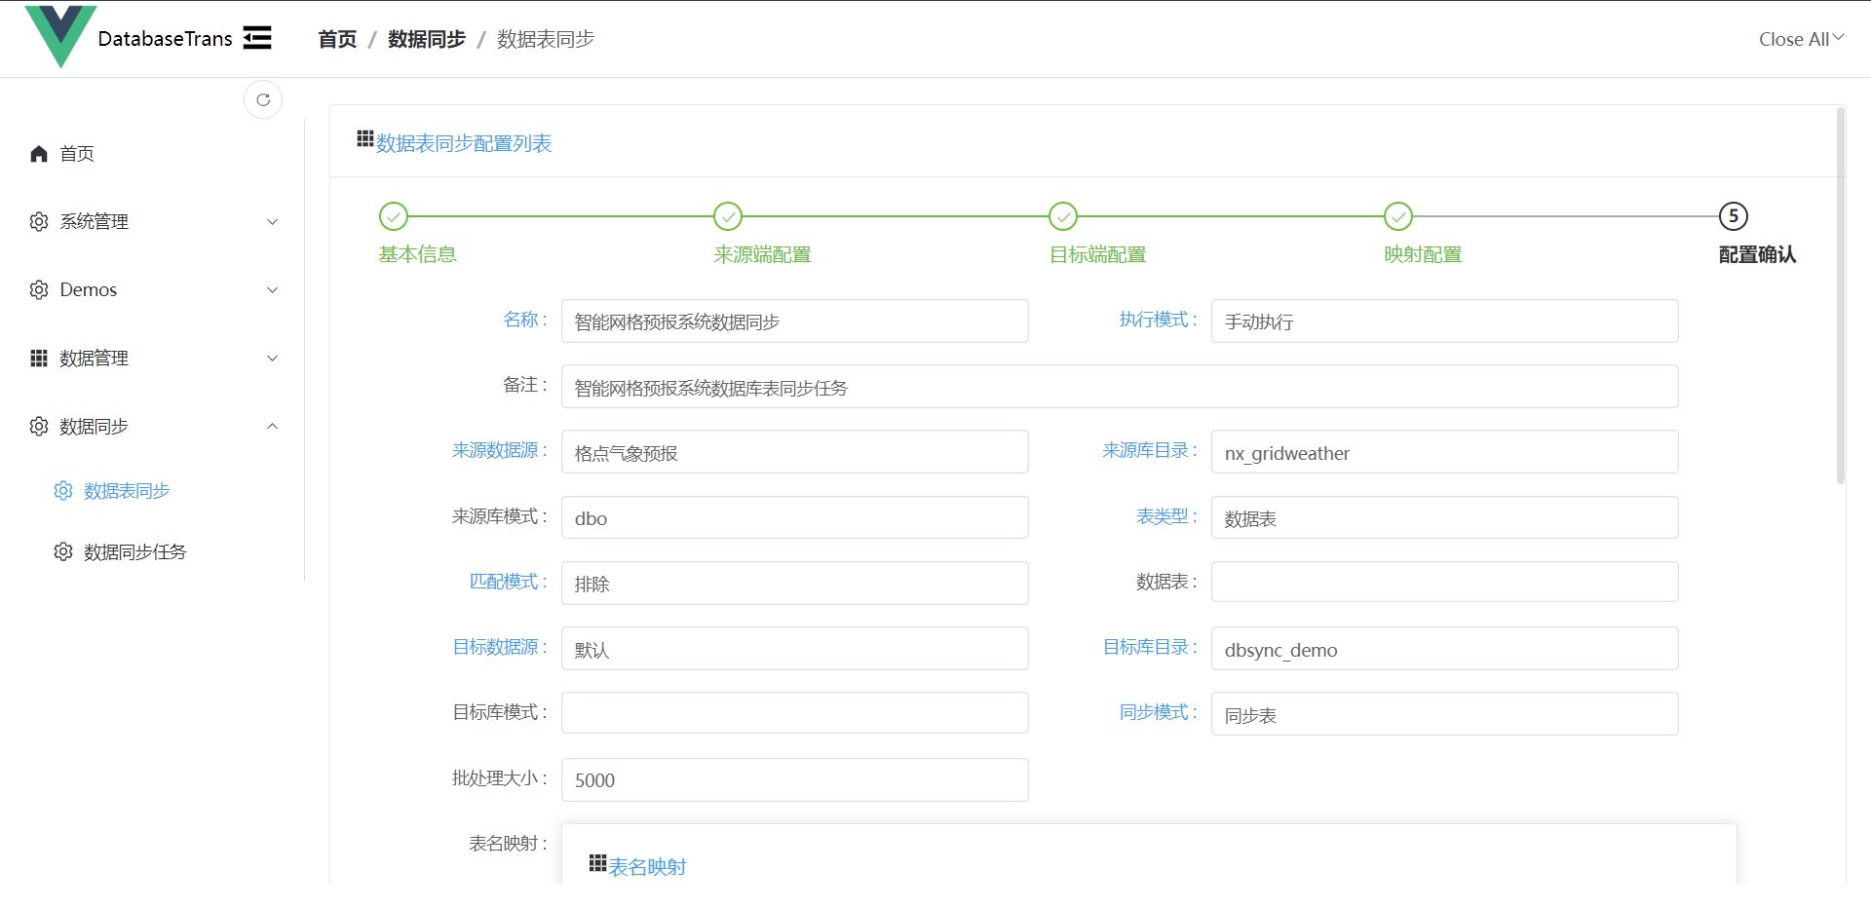Click the grid icon next to 数据管理
The height and width of the screenshot is (908, 1871).
pyautogui.click(x=39, y=359)
